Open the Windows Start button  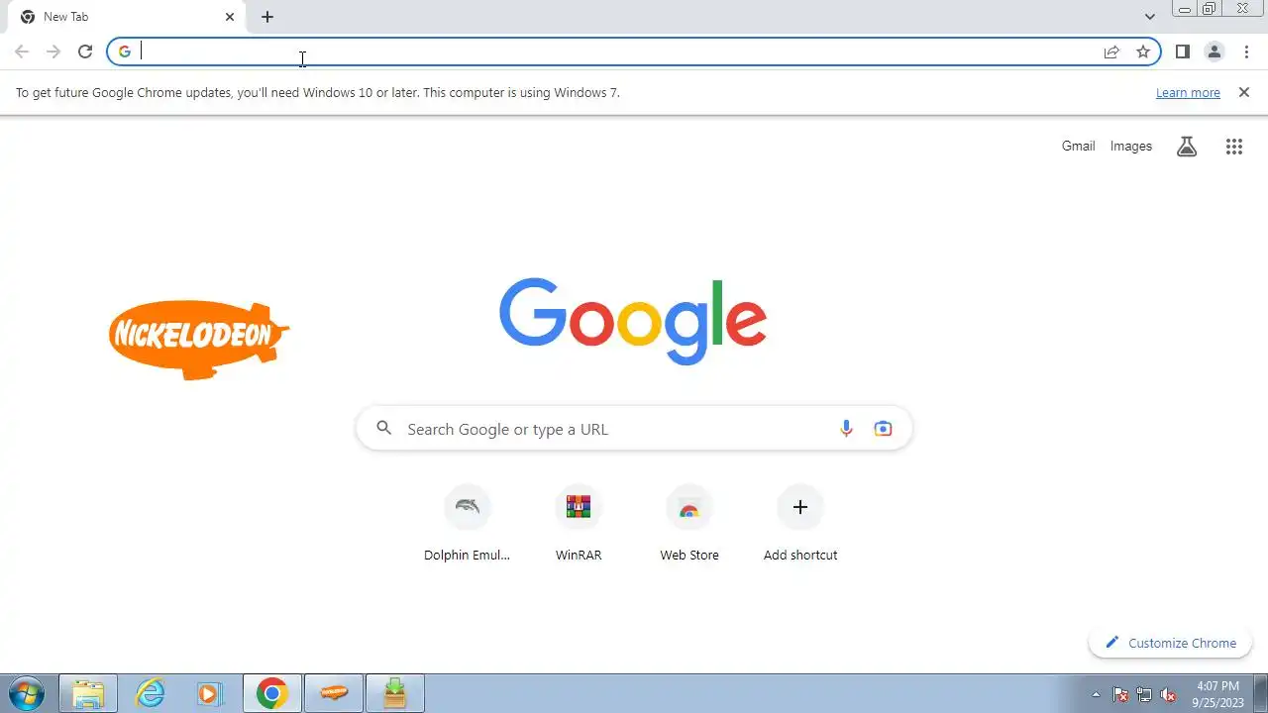tap(27, 693)
